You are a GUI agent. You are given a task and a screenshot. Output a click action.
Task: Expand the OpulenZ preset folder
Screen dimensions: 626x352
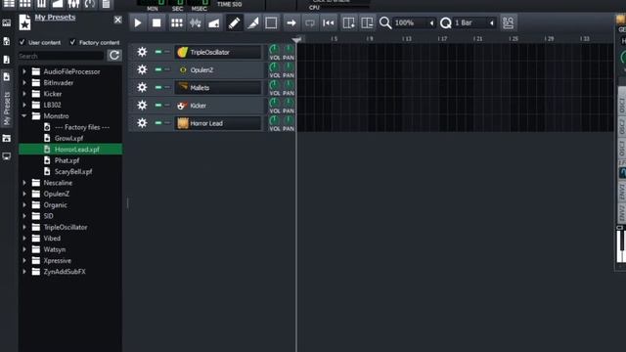pos(24,194)
